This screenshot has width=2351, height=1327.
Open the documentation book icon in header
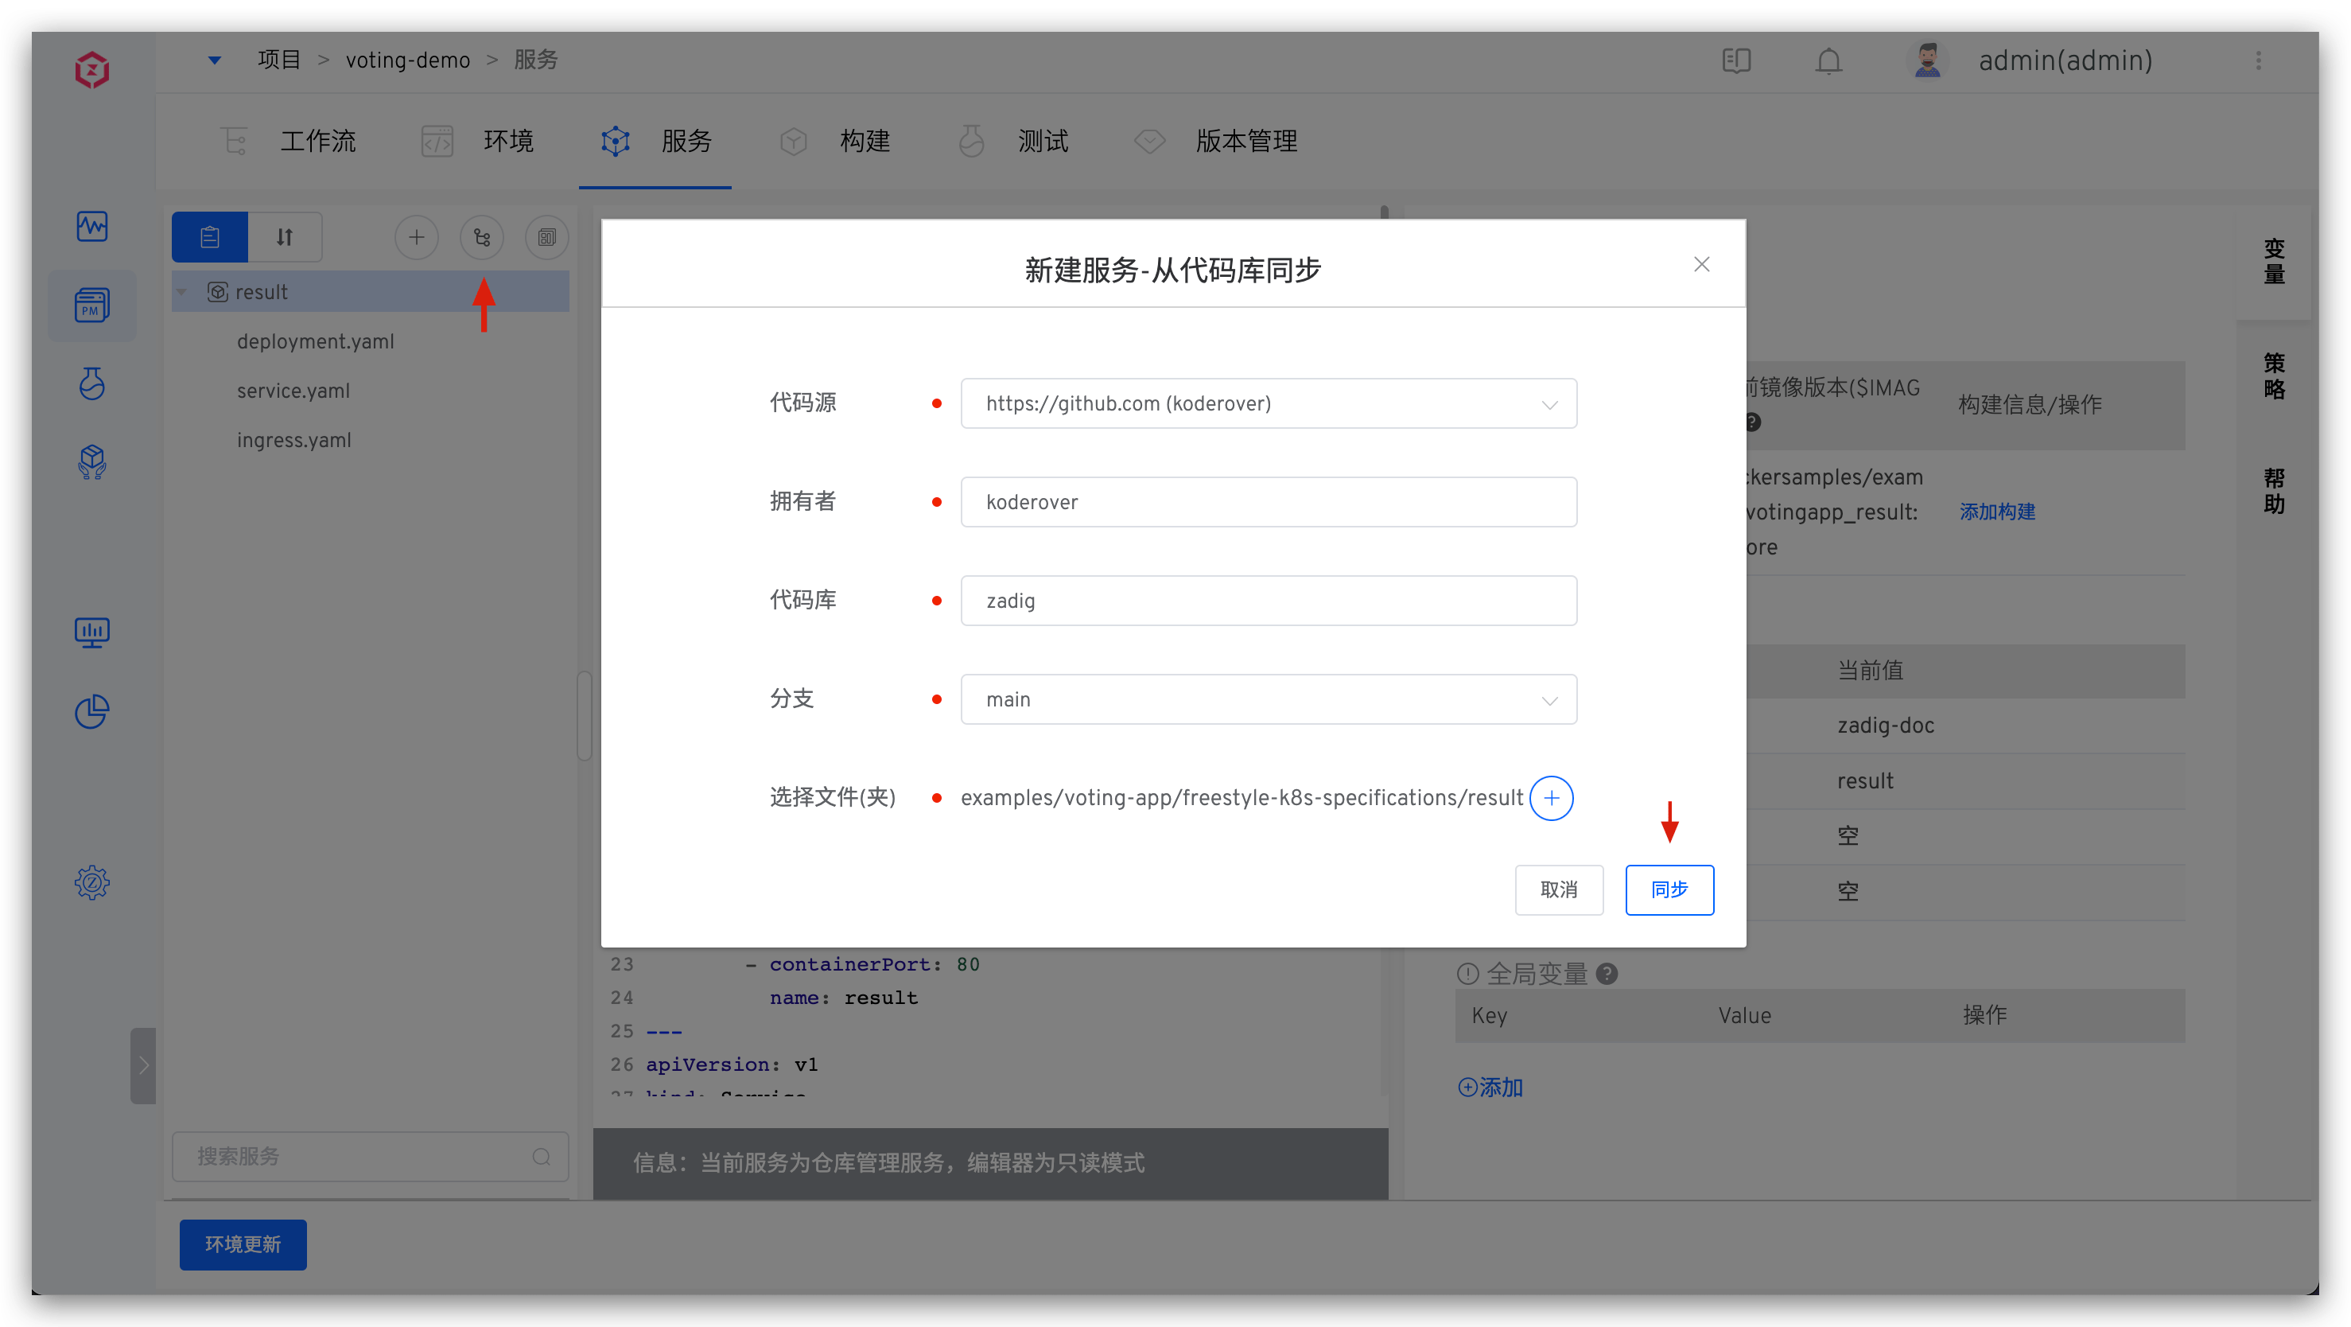coord(1736,61)
